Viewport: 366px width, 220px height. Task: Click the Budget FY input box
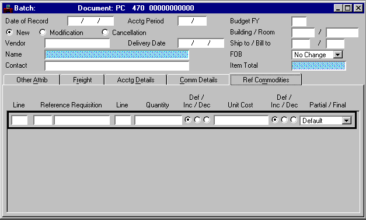point(299,22)
